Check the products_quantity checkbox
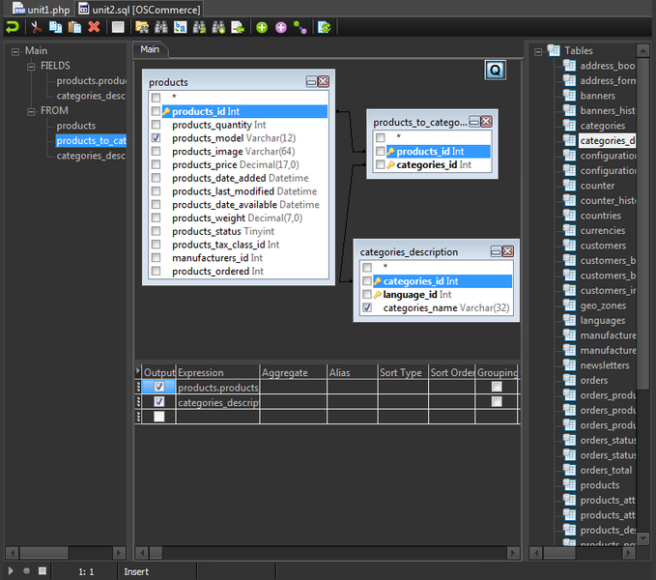 [156, 125]
